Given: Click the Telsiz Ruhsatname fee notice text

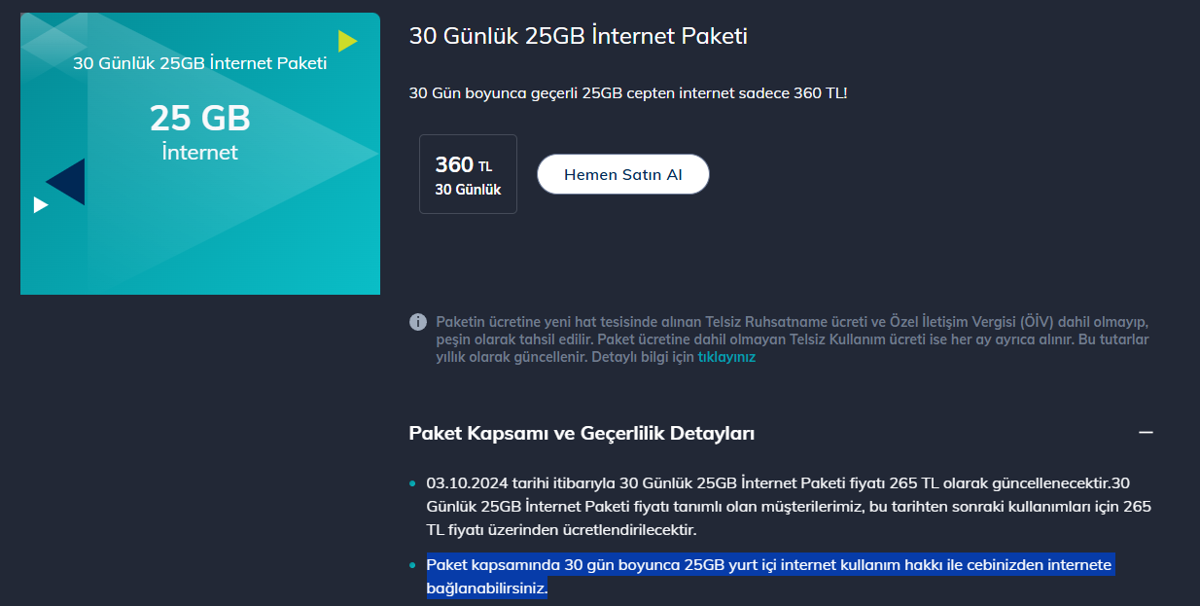Looking at the screenshot, I should pos(793,339).
